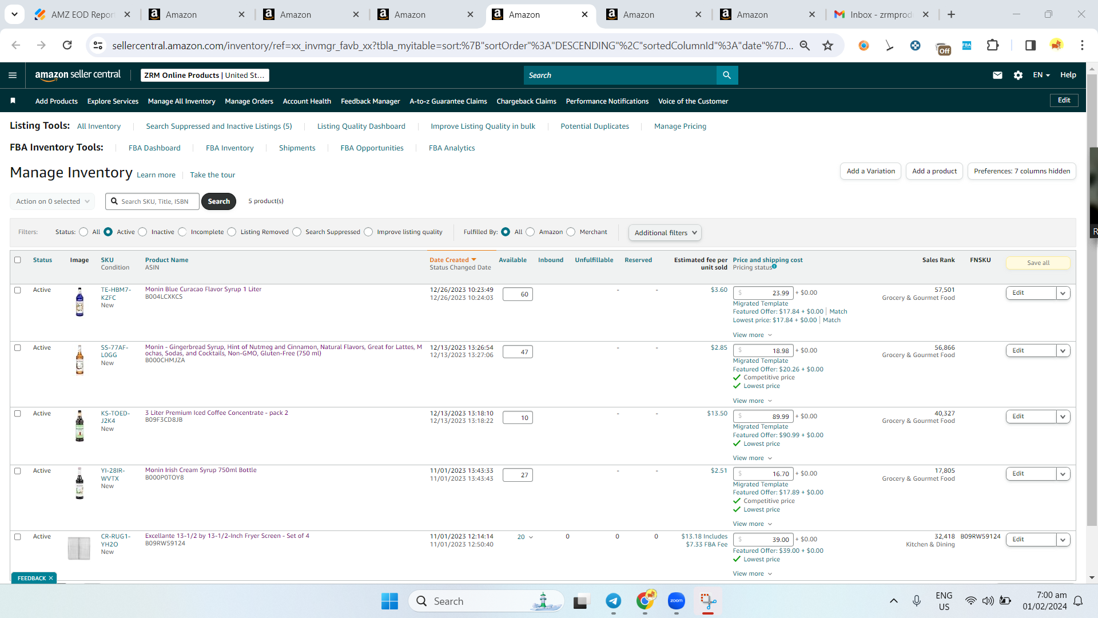Click the Monin Blue Curacao product image
The image size is (1098, 618).
pos(79,302)
